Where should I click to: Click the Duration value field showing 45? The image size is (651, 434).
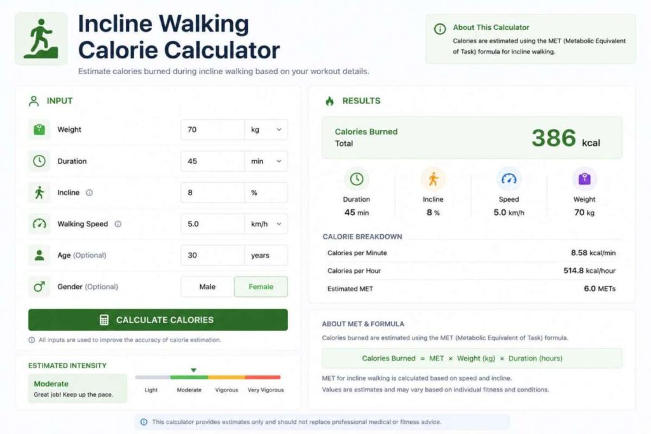212,161
